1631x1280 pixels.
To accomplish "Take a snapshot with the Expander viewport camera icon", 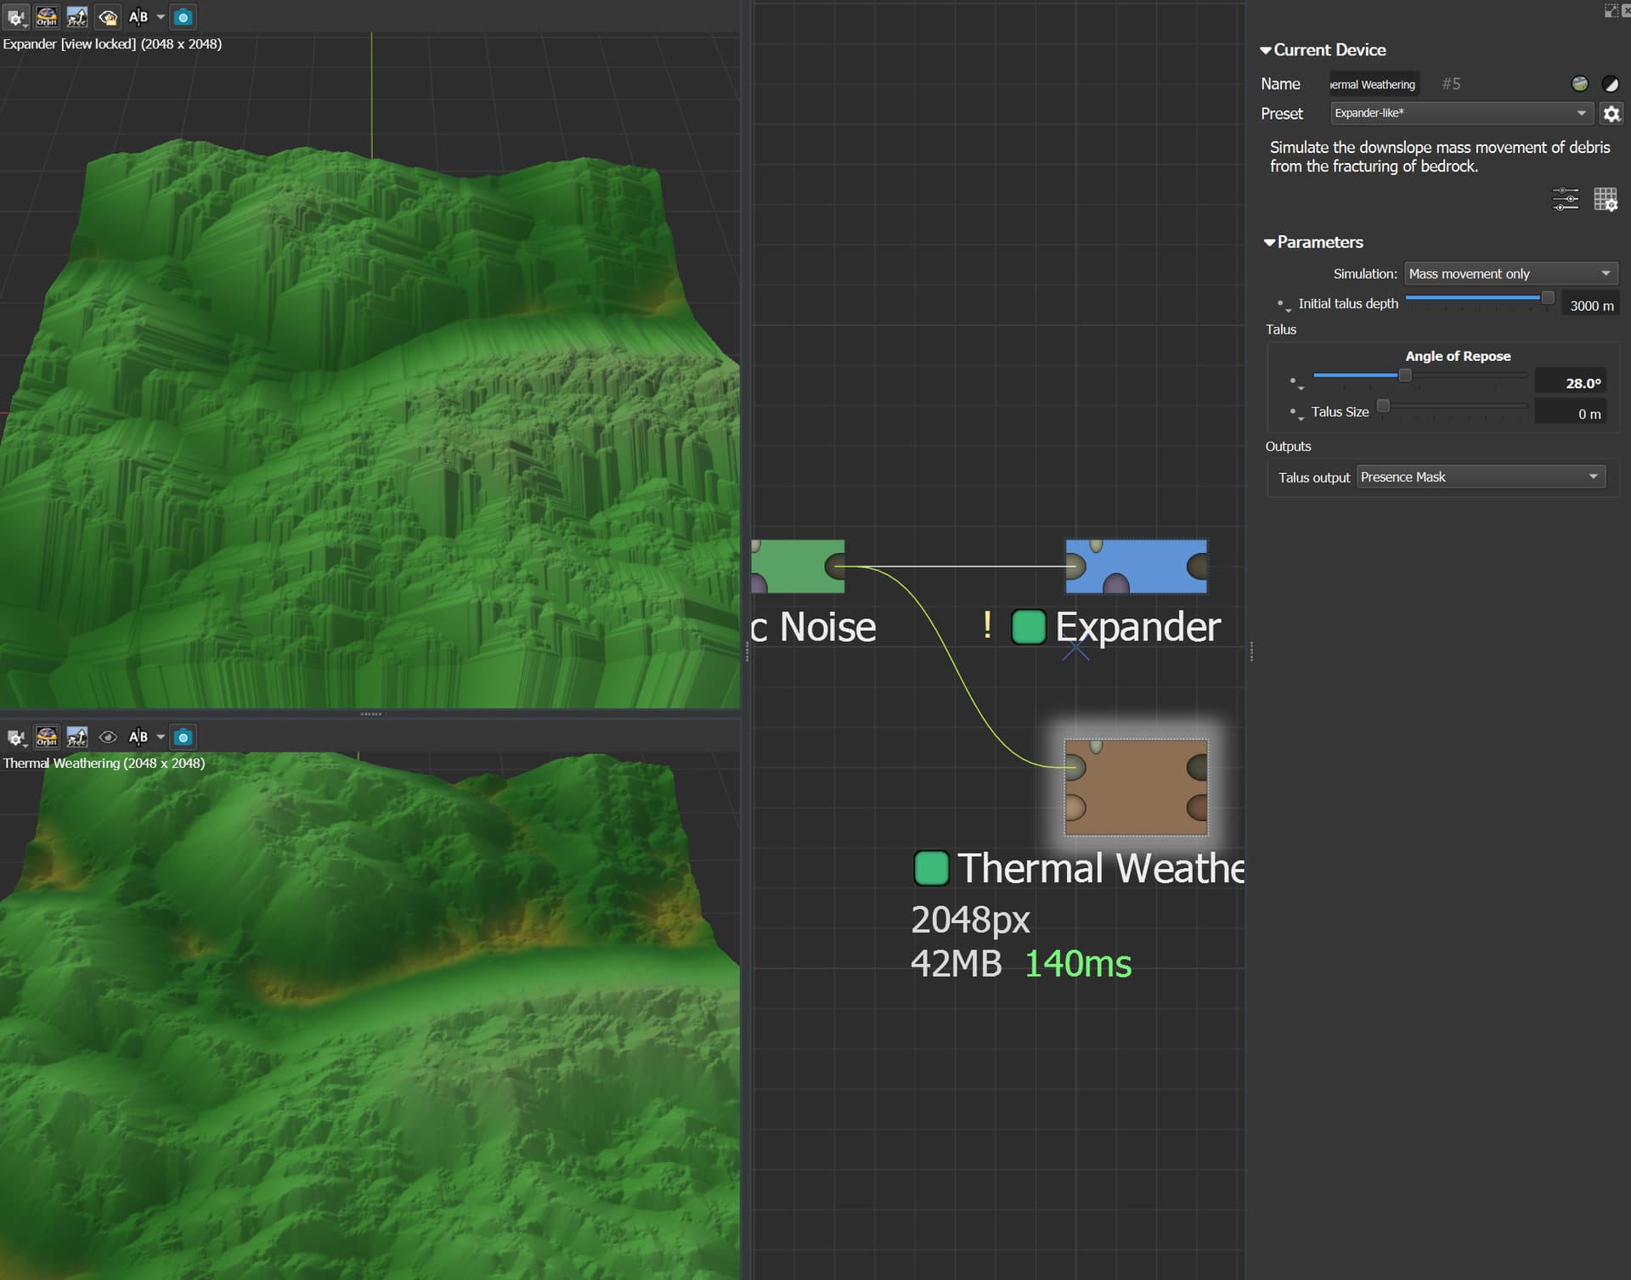I will (183, 17).
